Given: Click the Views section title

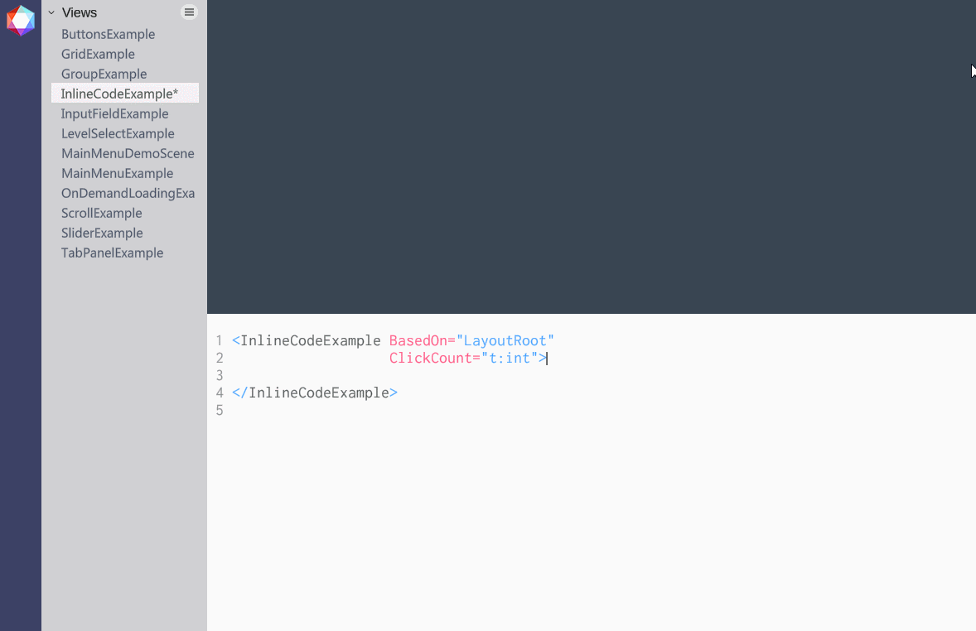Looking at the screenshot, I should [79, 12].
